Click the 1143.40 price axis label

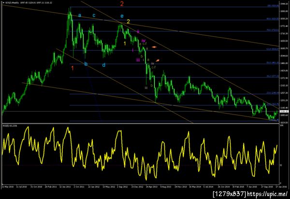click(x=284, y=108)
